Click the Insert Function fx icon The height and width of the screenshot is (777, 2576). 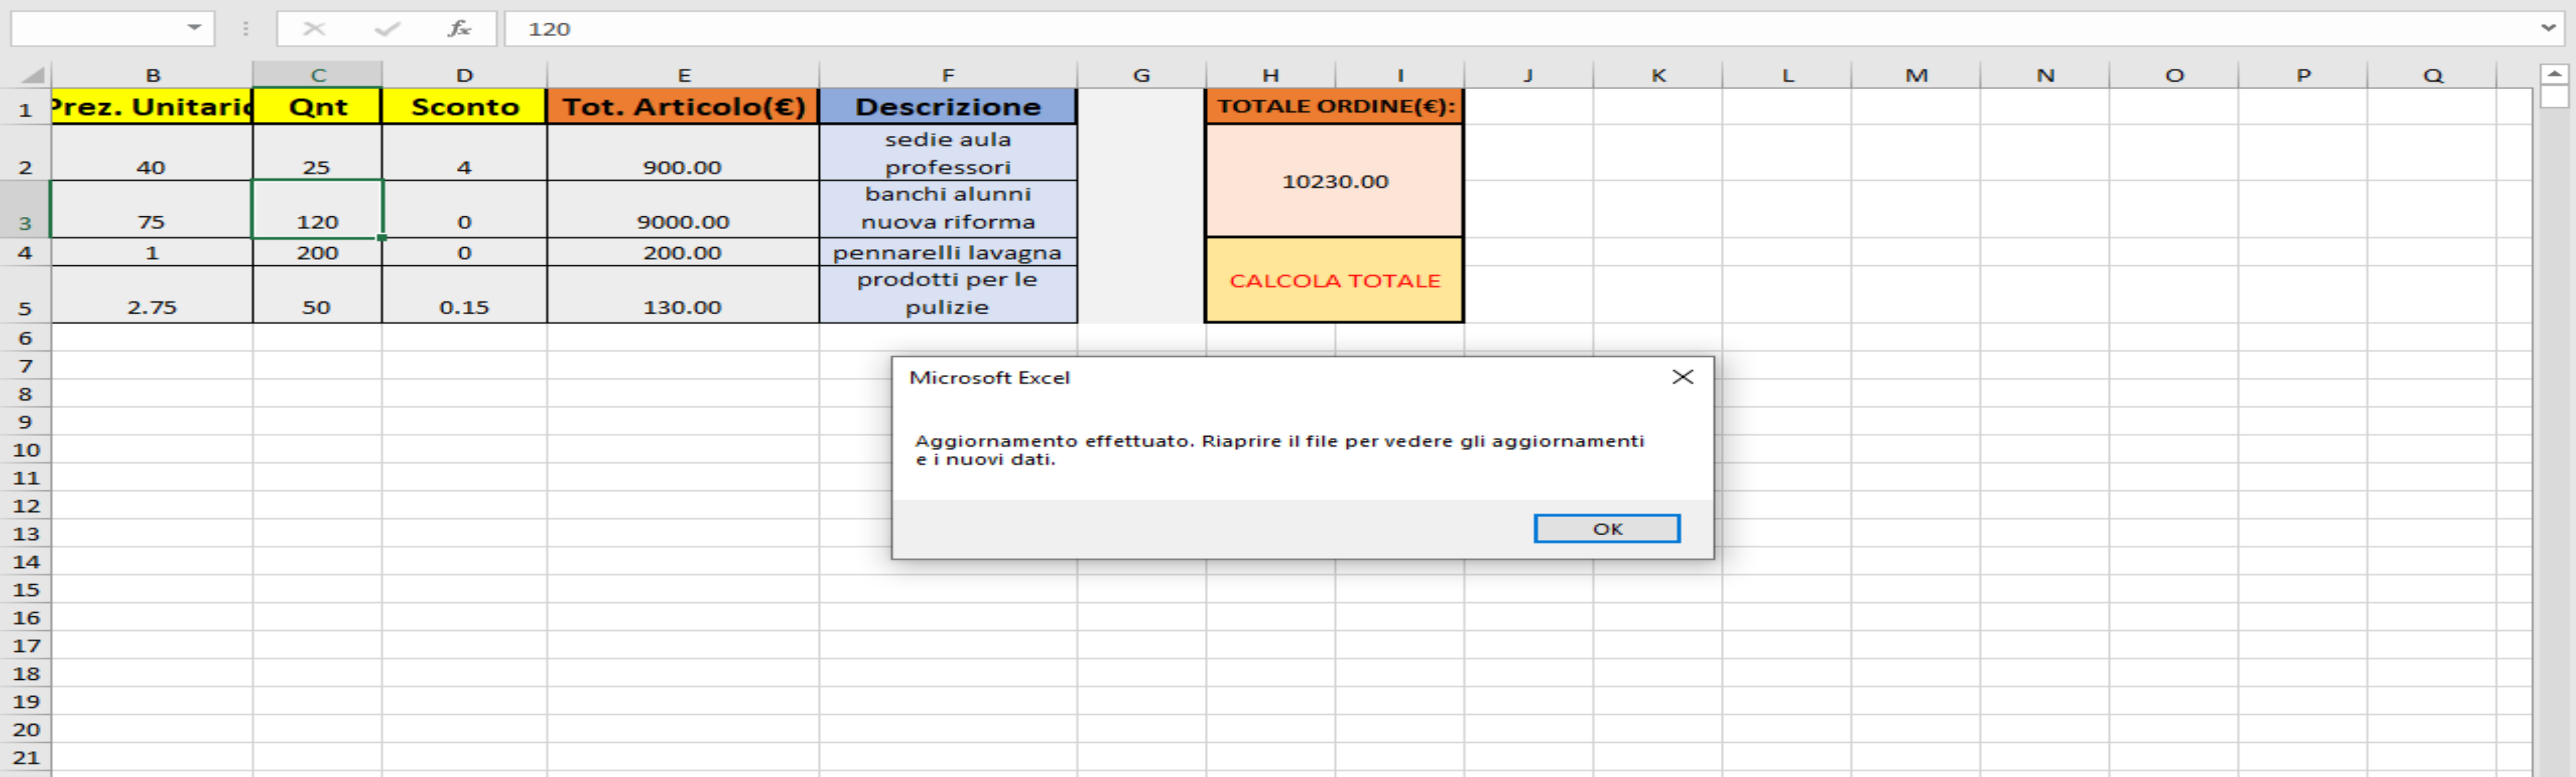click(459, 28)
